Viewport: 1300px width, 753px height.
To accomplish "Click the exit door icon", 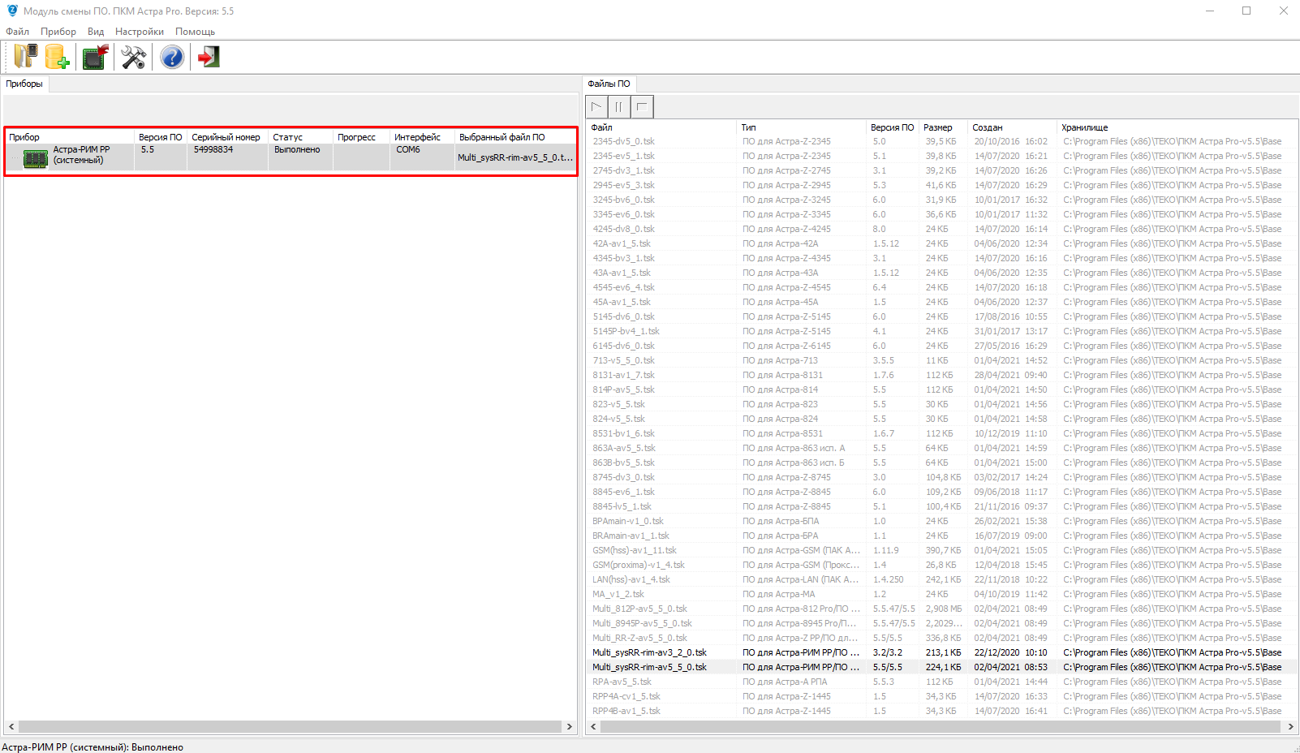I will (209, 56).
